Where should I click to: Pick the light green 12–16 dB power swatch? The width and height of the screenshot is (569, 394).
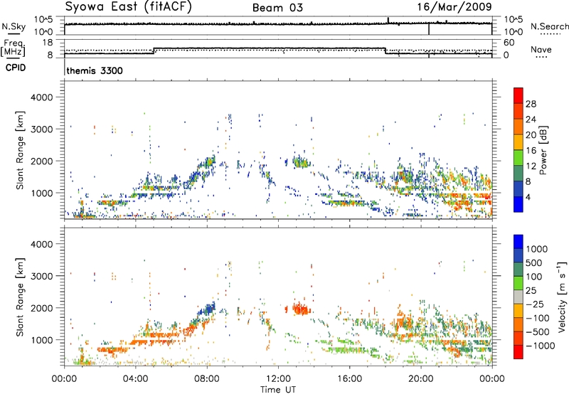(519, 157)
